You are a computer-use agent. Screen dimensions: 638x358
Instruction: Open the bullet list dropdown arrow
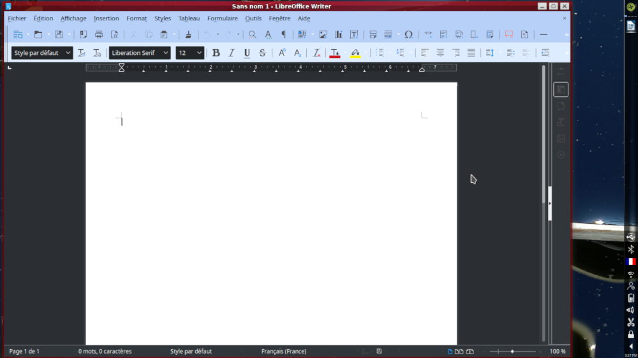click(x=390, y=53)
